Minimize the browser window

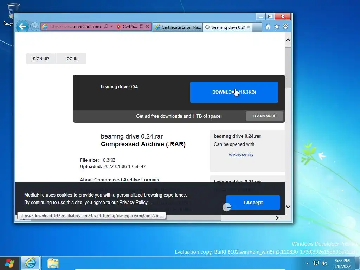tap(261, 17)
